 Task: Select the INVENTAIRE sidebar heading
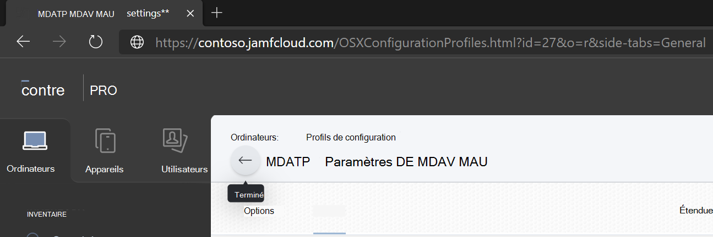(47, 215)
